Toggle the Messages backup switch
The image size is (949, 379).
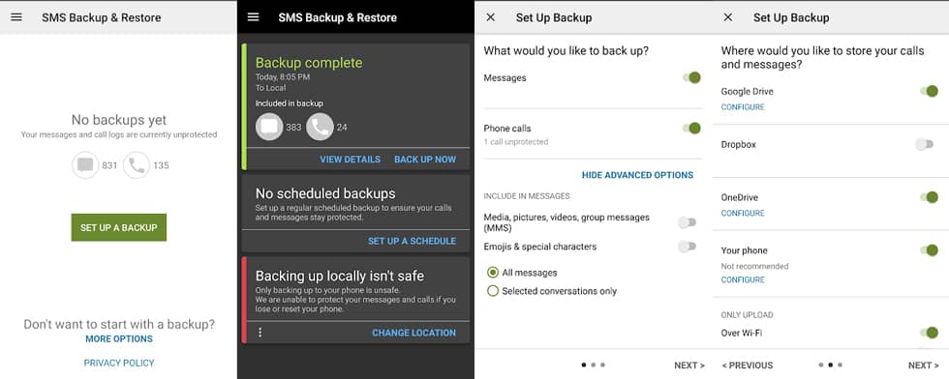pyautogui.click(x=691, y=77)
